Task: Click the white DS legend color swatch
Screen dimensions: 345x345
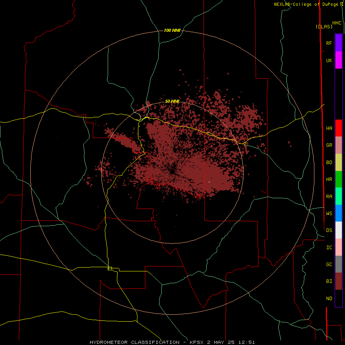Action: click(338, 230)
